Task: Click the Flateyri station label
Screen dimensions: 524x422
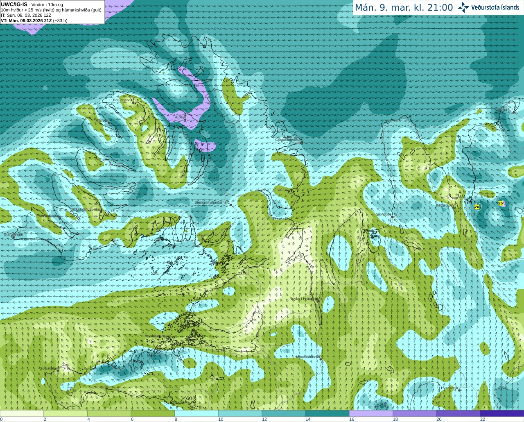Action: tap(102, 120)
